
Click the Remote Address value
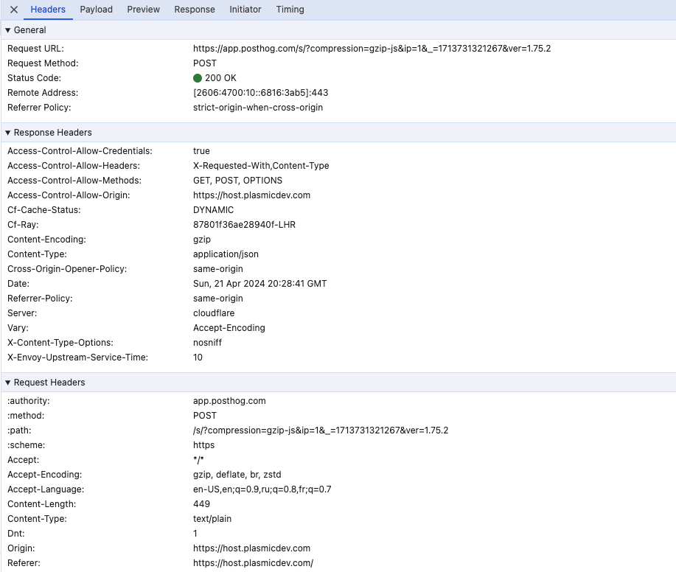tap(260, 93)
